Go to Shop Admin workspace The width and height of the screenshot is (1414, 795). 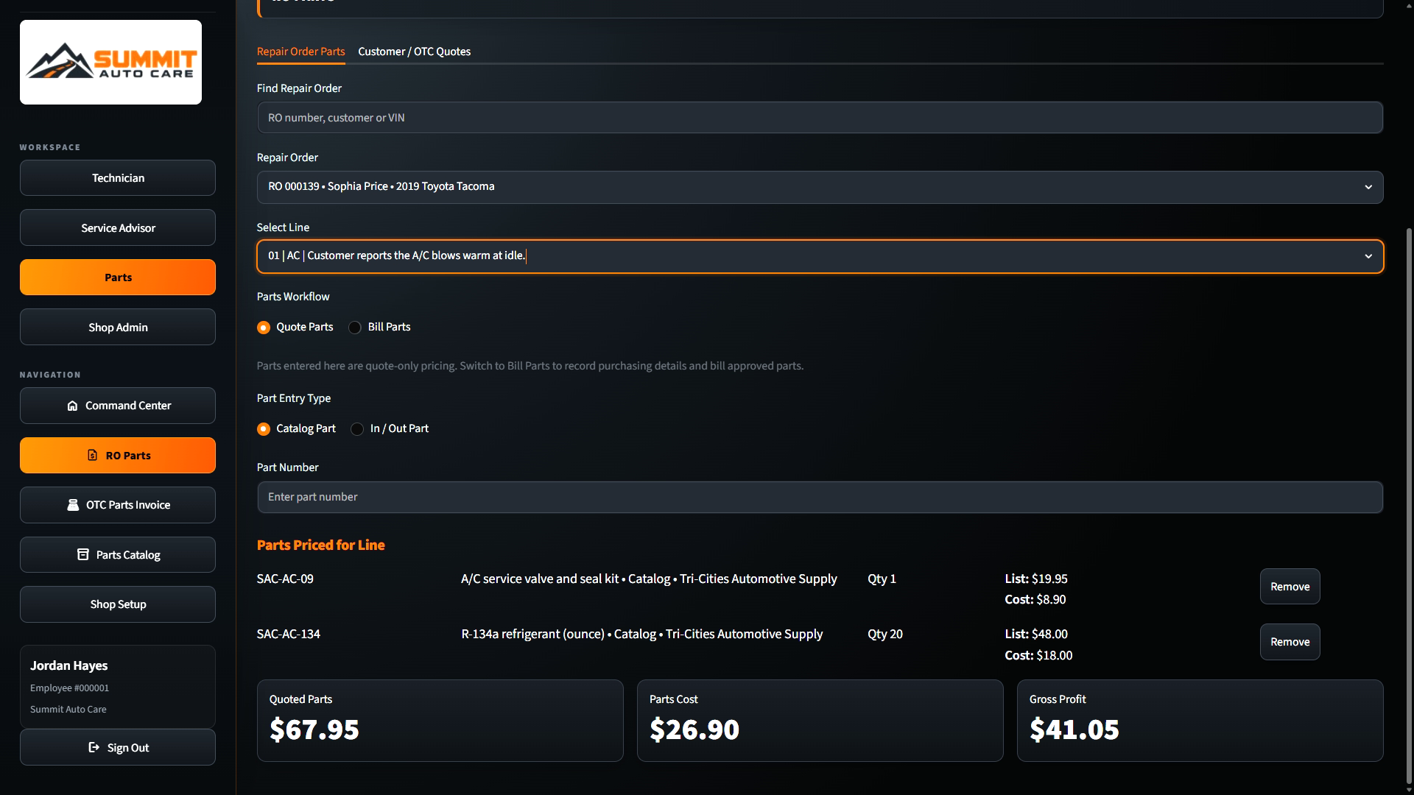click(x=118, y=328)
